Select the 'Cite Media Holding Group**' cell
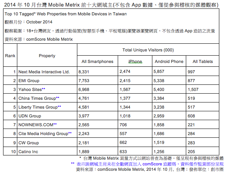The height and width of the screenshot is (175, 227). 47,133
